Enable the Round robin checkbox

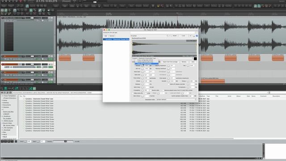click(x=151, y=90)
